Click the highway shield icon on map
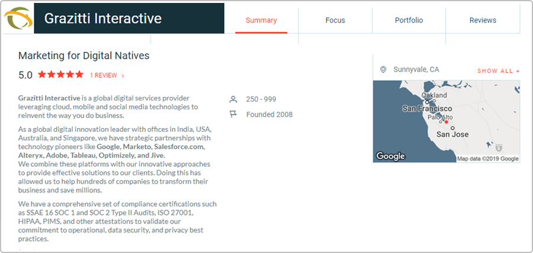This screenshot has width=533, height=253. [499, 148]
